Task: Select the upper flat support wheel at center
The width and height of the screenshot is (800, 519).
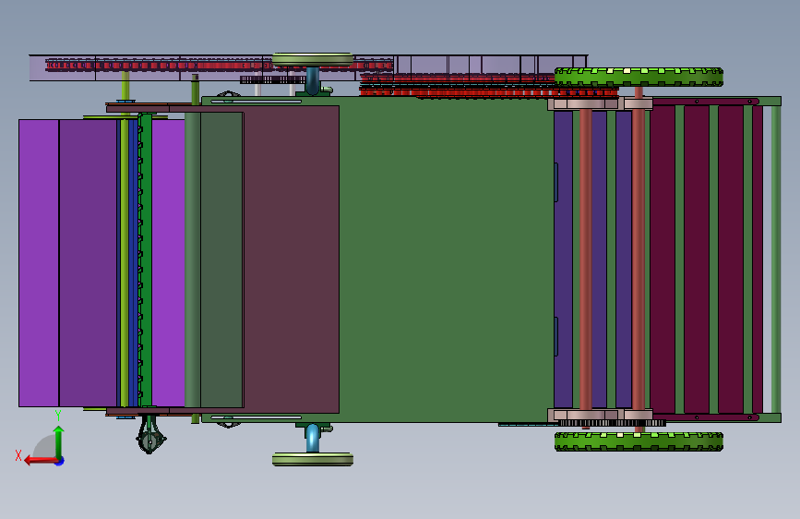Action: [x=313, y=60]
